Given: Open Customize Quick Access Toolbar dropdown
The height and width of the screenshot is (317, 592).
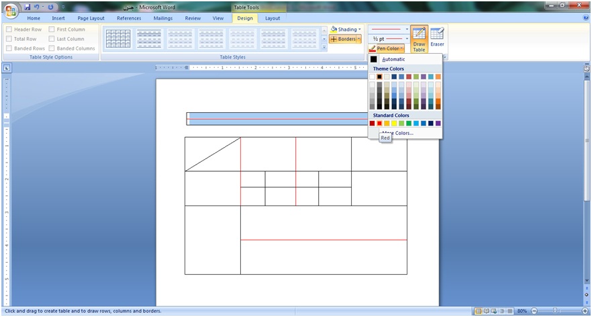Looking at the screenshot, I should (63, 7).
